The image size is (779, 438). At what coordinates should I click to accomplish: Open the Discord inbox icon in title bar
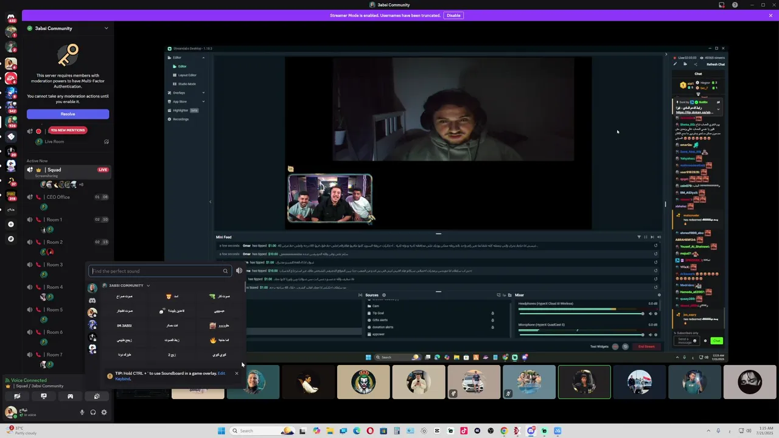pos(722,5)
